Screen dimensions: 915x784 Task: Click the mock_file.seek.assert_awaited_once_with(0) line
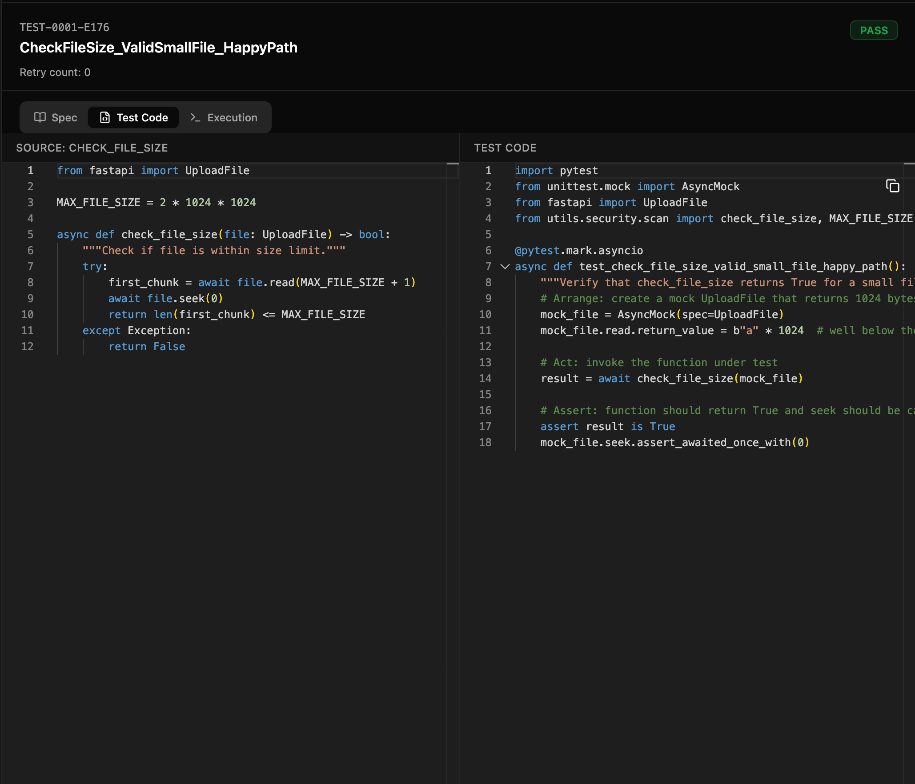[x=675, y=443]
